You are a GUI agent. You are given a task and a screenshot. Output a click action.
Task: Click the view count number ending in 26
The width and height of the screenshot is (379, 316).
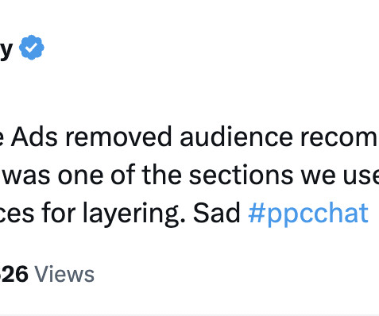pos(14,274)
